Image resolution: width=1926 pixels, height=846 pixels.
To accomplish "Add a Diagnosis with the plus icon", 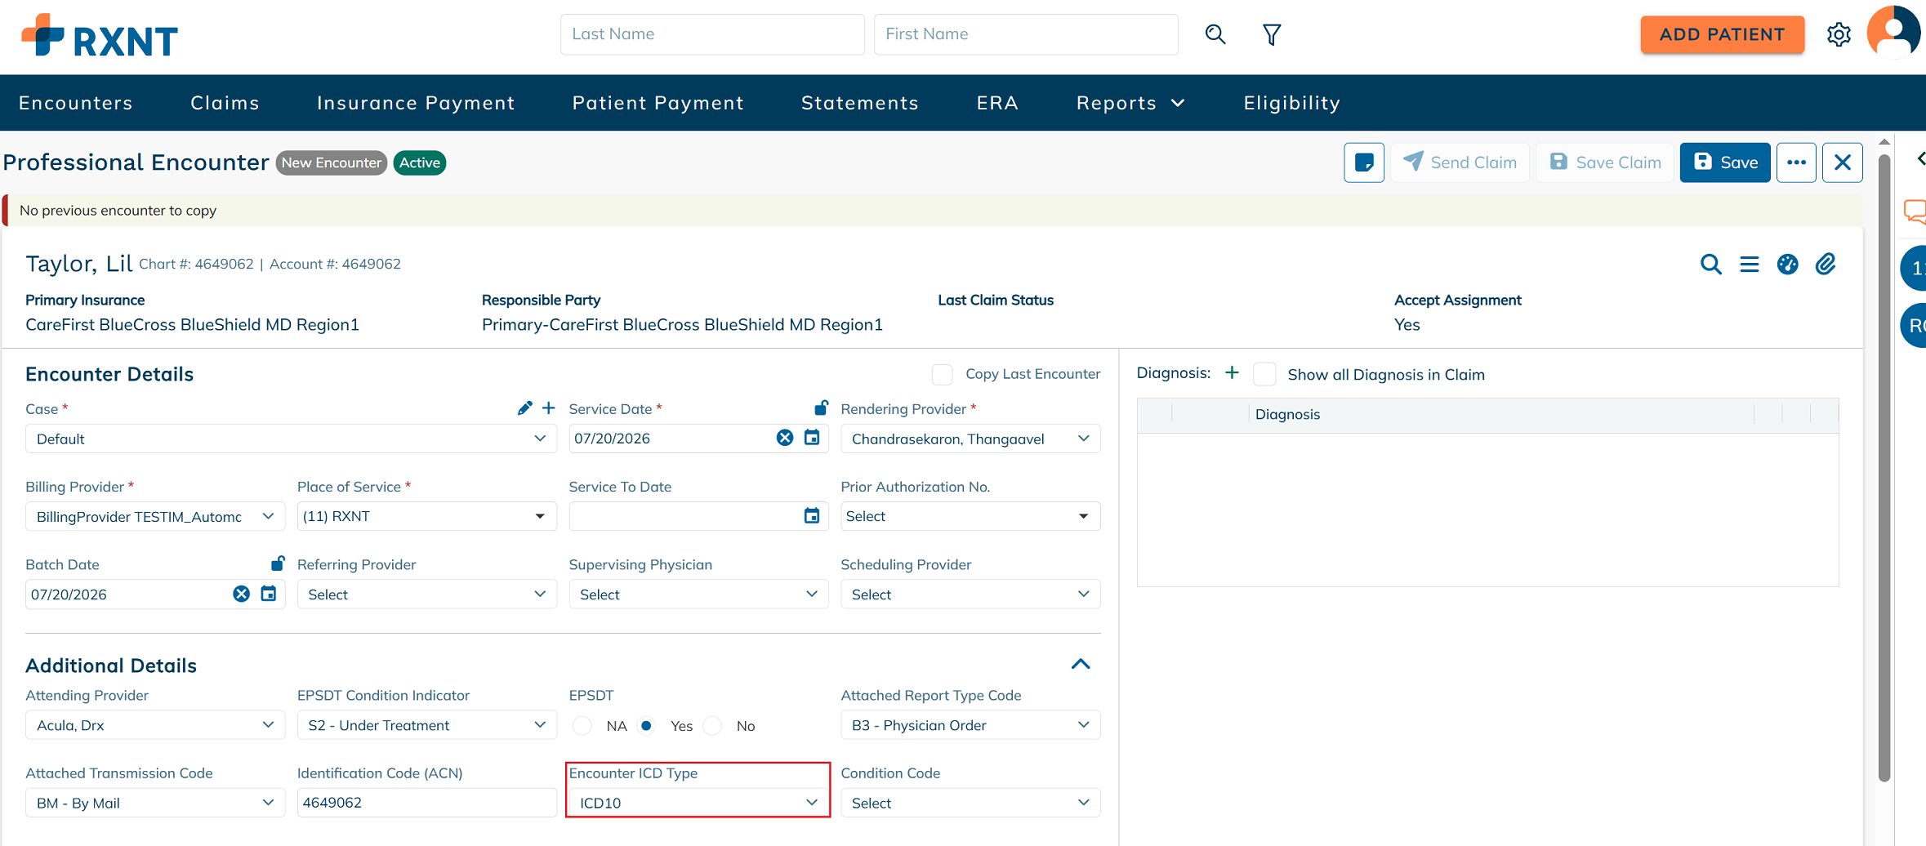I will point(1232,373).
